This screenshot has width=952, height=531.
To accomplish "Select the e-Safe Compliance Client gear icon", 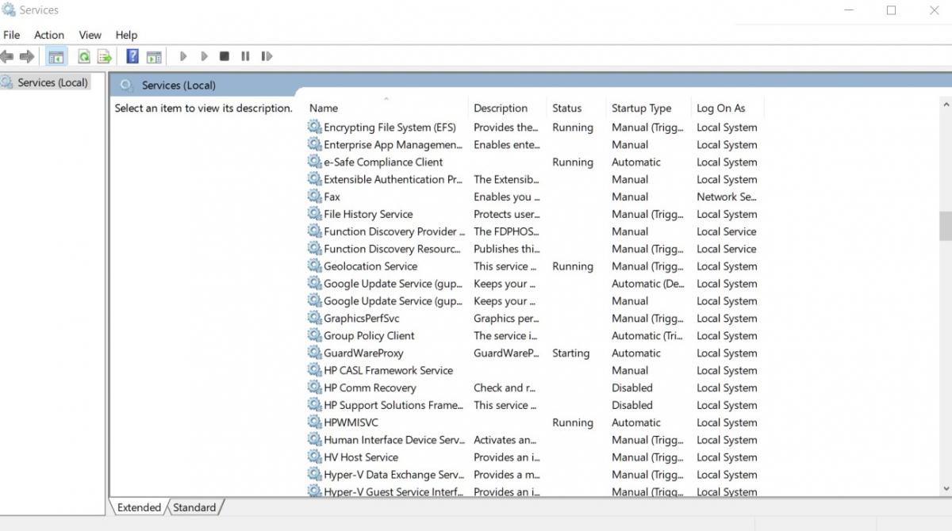I will tap(315, 162).
